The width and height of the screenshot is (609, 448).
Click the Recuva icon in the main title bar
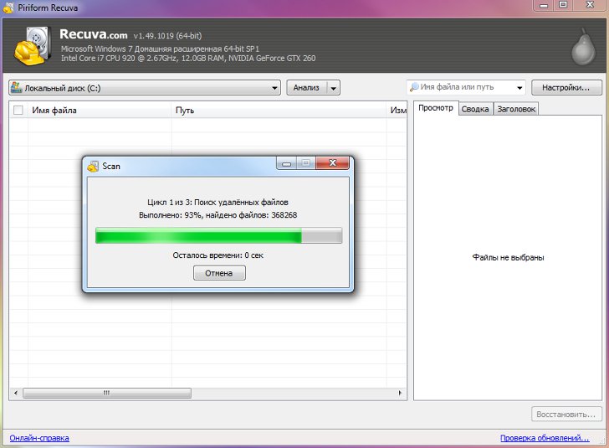[x=8, y=8]
